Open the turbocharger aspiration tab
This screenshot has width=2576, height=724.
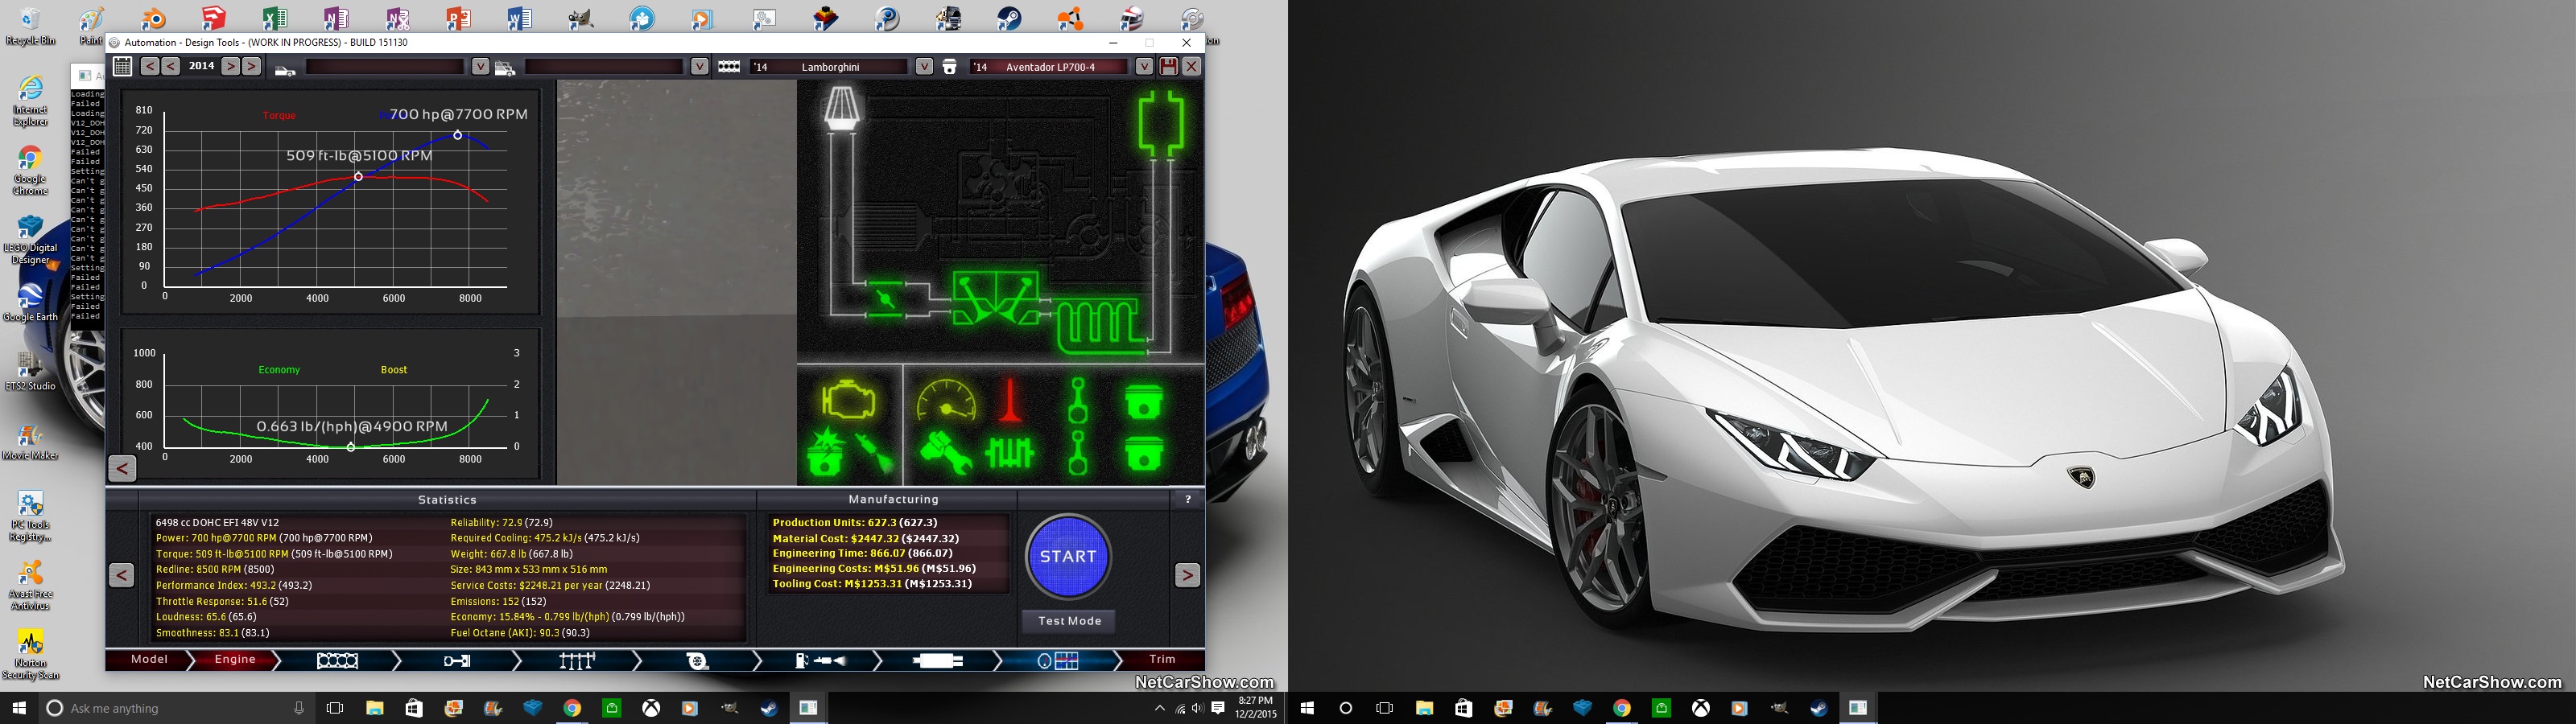click(697, 661)
